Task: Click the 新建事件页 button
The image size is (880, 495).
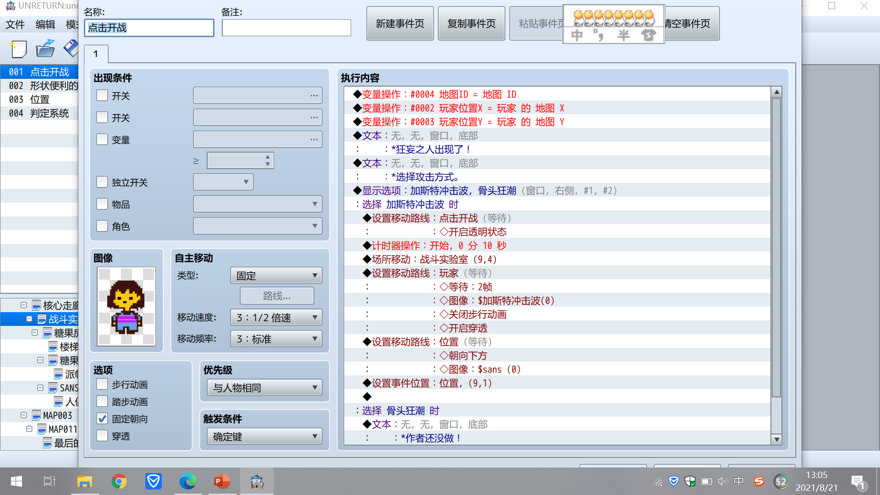Action: 400,23
